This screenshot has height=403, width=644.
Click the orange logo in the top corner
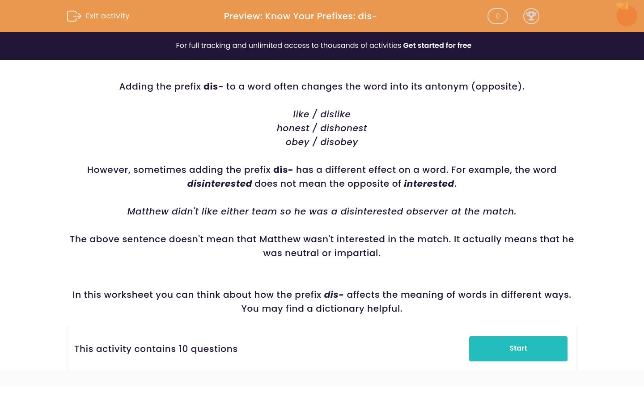click(x=627, y=15)
